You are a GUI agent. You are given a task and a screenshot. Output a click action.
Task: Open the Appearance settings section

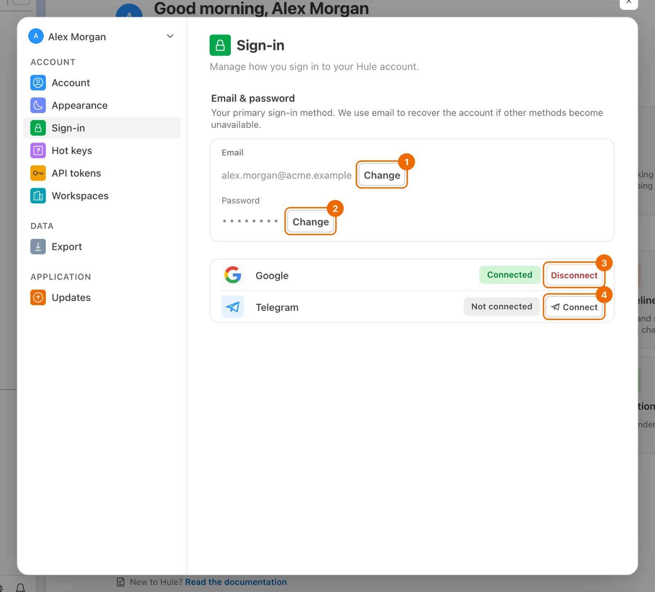click(102, 105)
